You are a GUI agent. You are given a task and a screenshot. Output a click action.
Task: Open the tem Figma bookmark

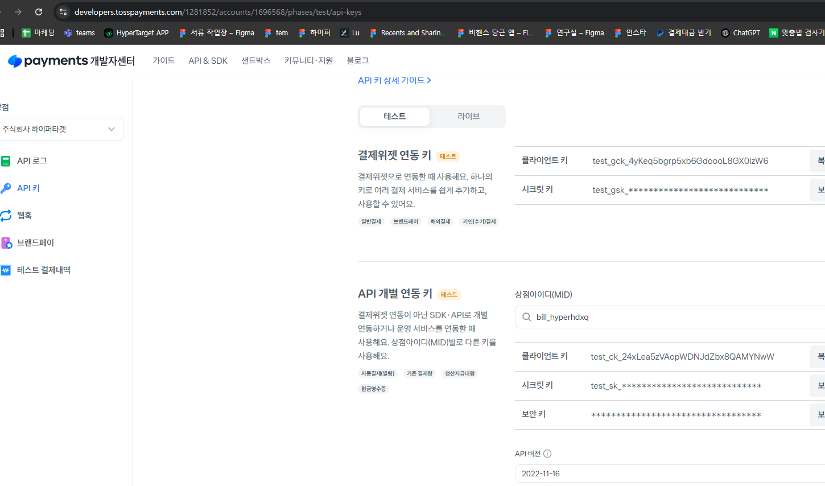[276, 32]
